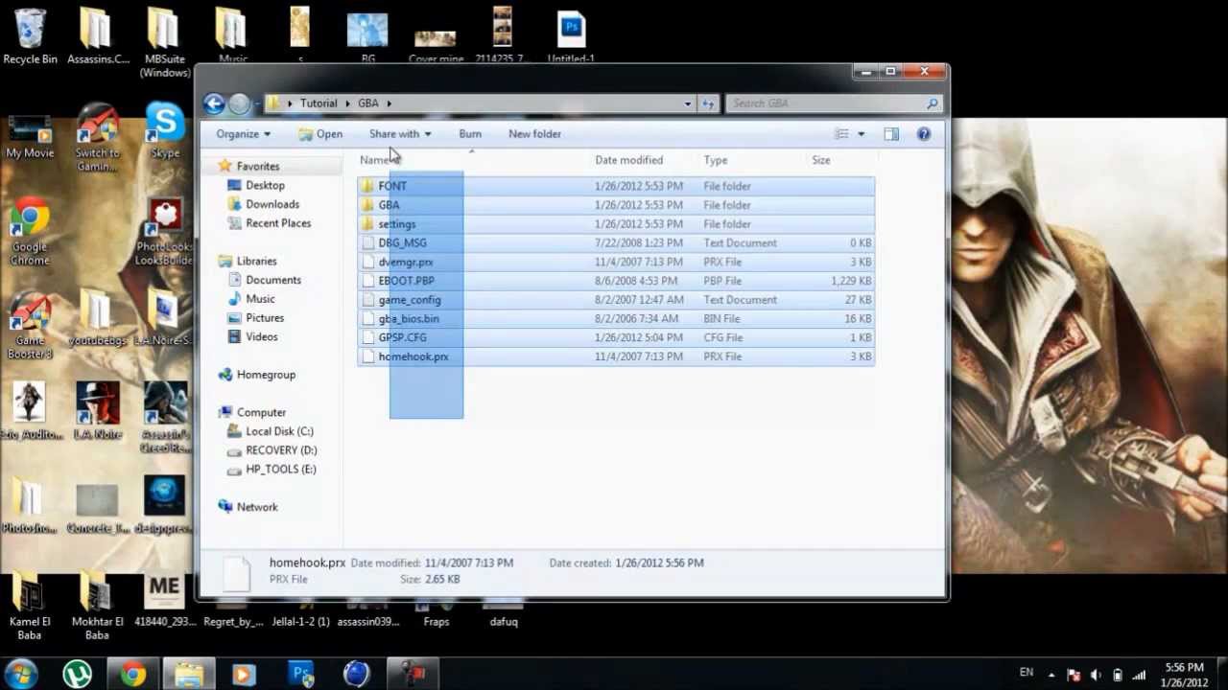Viewport: 1228px width, 690px height.
Task: Sort by the Type column header
Action: [x=716, y=160]
